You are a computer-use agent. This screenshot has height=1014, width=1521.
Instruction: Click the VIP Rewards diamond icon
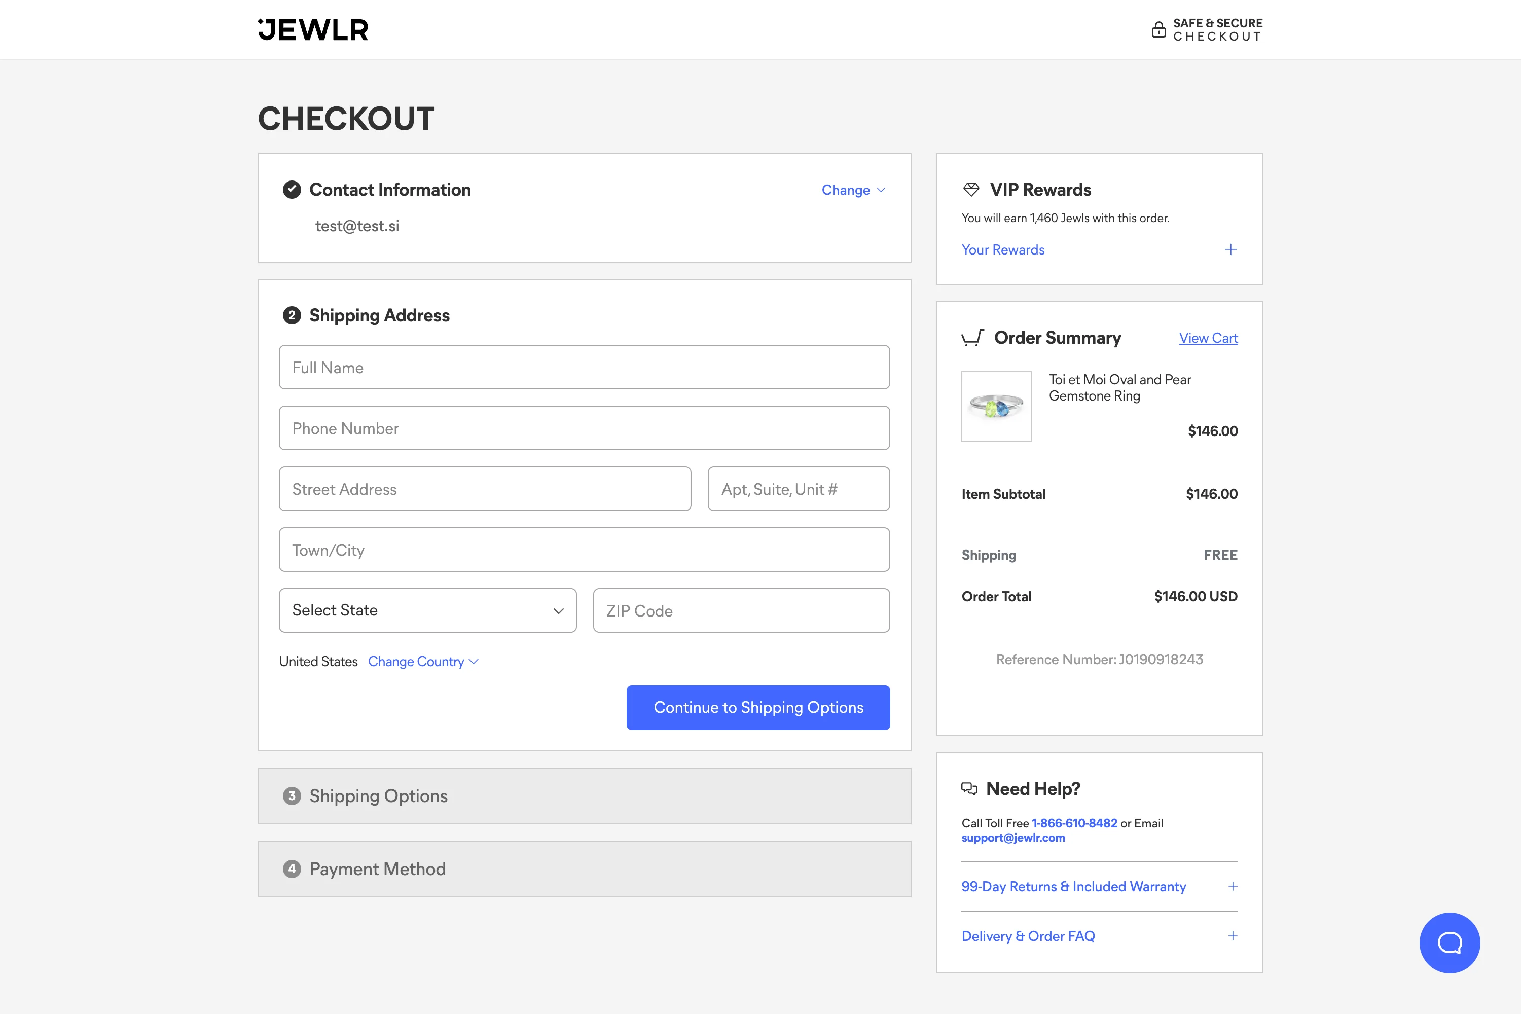pyautogui.click(x=971, y=190)
